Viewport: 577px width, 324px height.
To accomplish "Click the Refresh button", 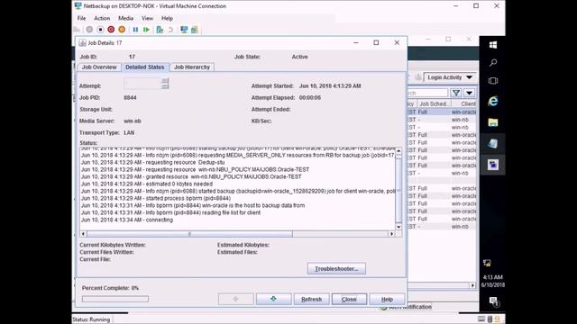I will 311,299.
